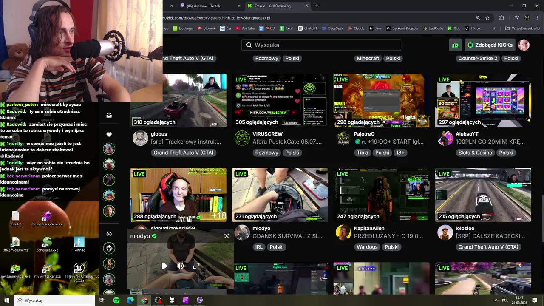Click the browser address bar URL
This screenshot has height=306, width=544.
point(216,18)
